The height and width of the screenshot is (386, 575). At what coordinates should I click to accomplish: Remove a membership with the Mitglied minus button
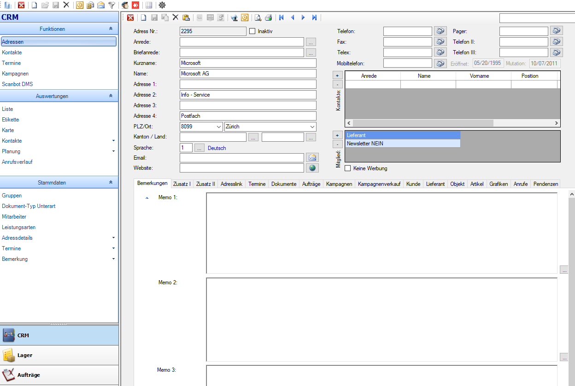(337, 144)
